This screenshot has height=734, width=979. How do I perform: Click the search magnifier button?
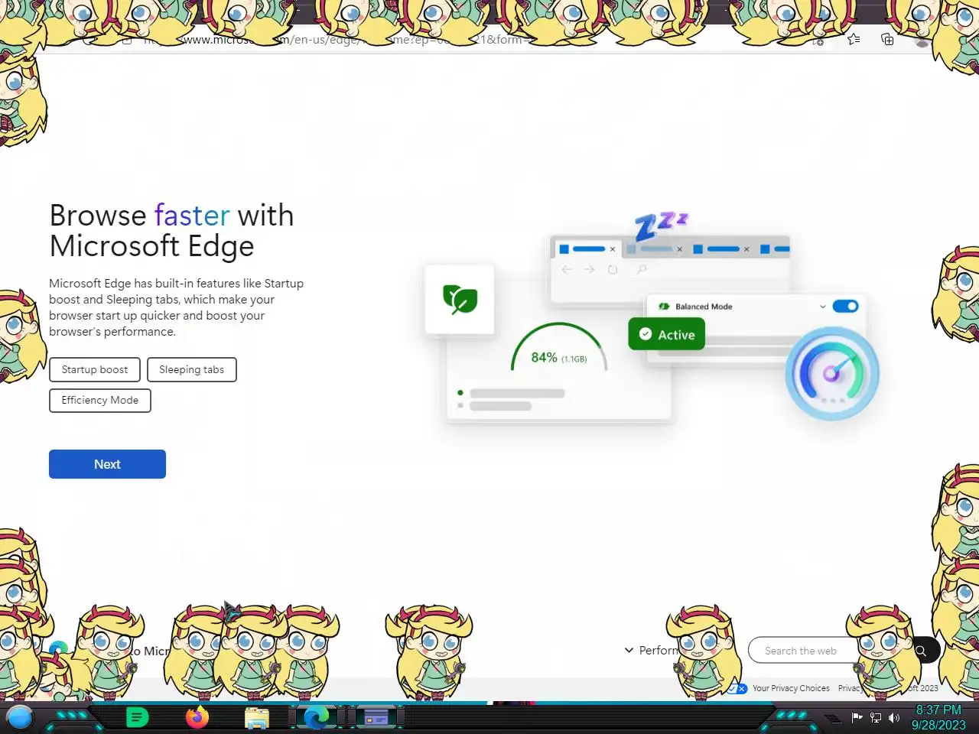pyautogui.click(x=921, y=651)
